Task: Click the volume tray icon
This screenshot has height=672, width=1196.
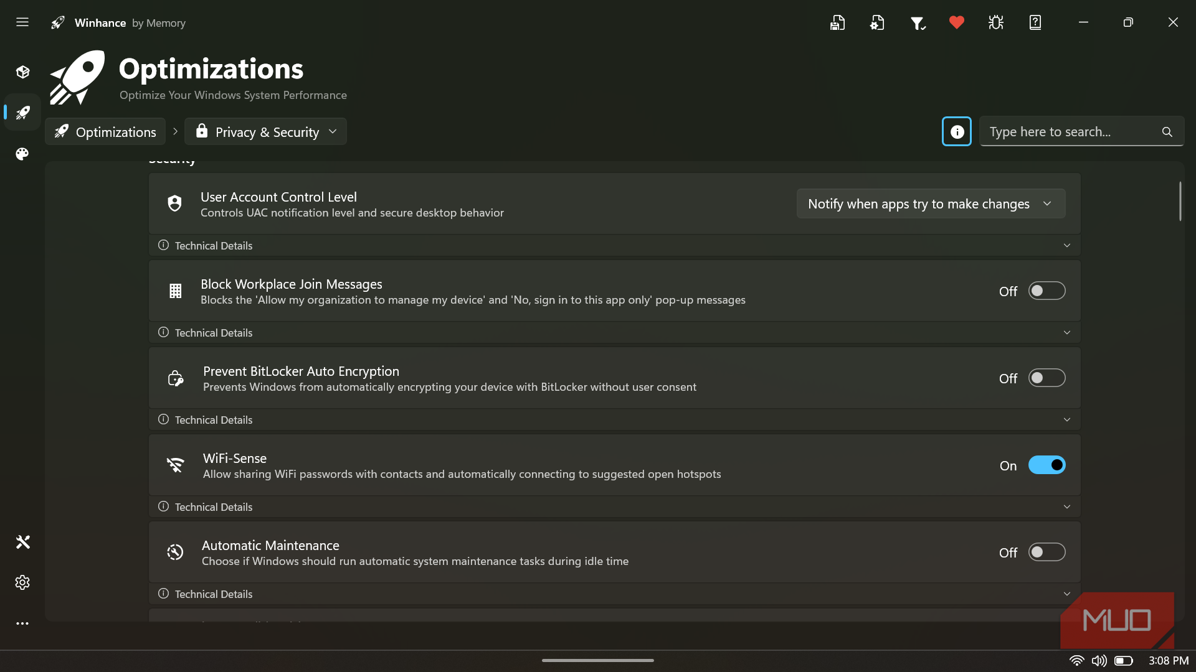Action: click(x=1099, y=661)
